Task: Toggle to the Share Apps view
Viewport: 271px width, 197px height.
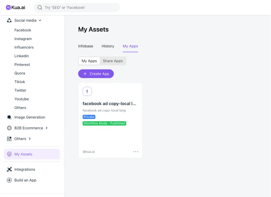Action: pyautogui.click(x=113, y=61)
